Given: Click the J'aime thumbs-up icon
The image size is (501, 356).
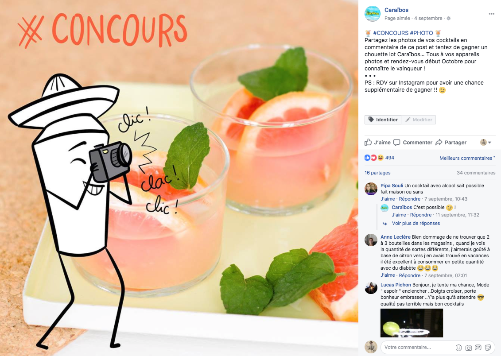Looking at the screenshot, I should [368, 142].
